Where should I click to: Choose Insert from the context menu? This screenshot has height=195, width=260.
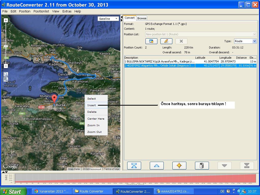click(92, 105)
